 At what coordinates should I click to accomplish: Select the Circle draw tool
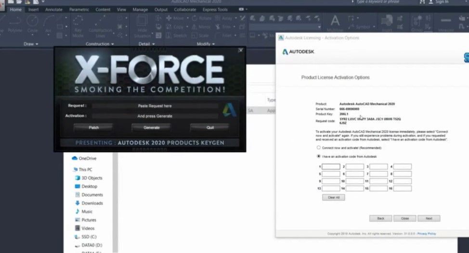click(32, 25)
